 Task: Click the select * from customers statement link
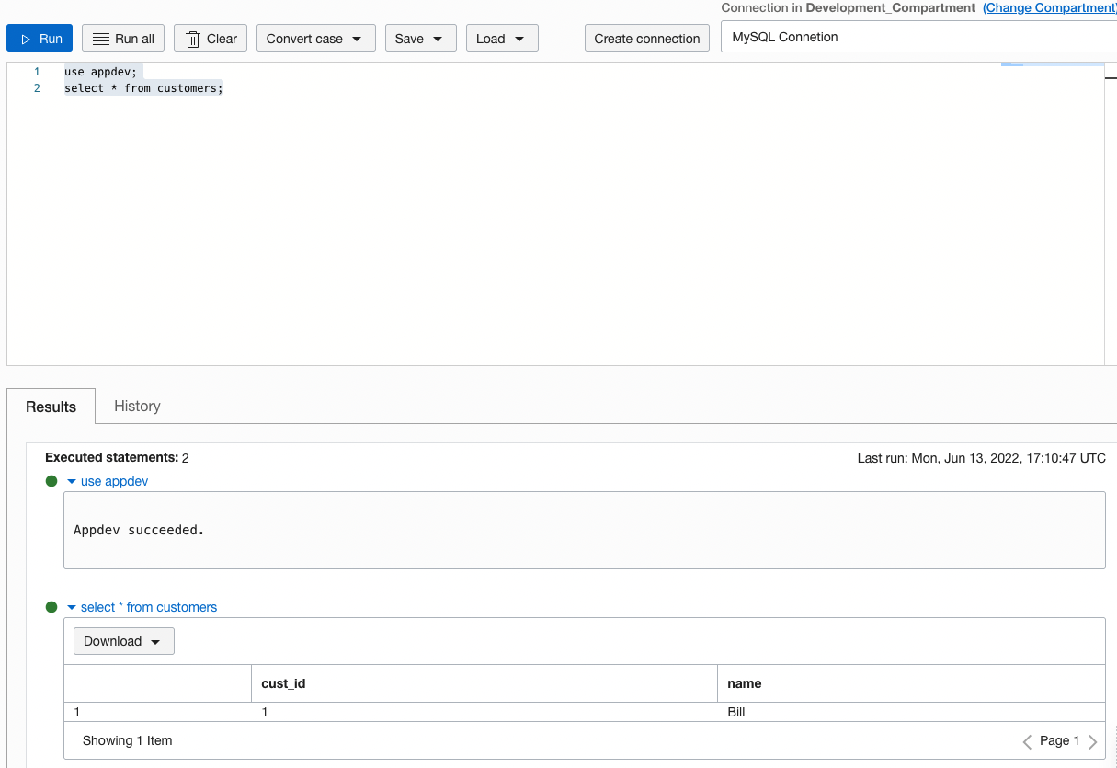148,606
